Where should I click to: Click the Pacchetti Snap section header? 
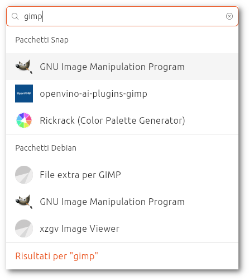point(42,40)
